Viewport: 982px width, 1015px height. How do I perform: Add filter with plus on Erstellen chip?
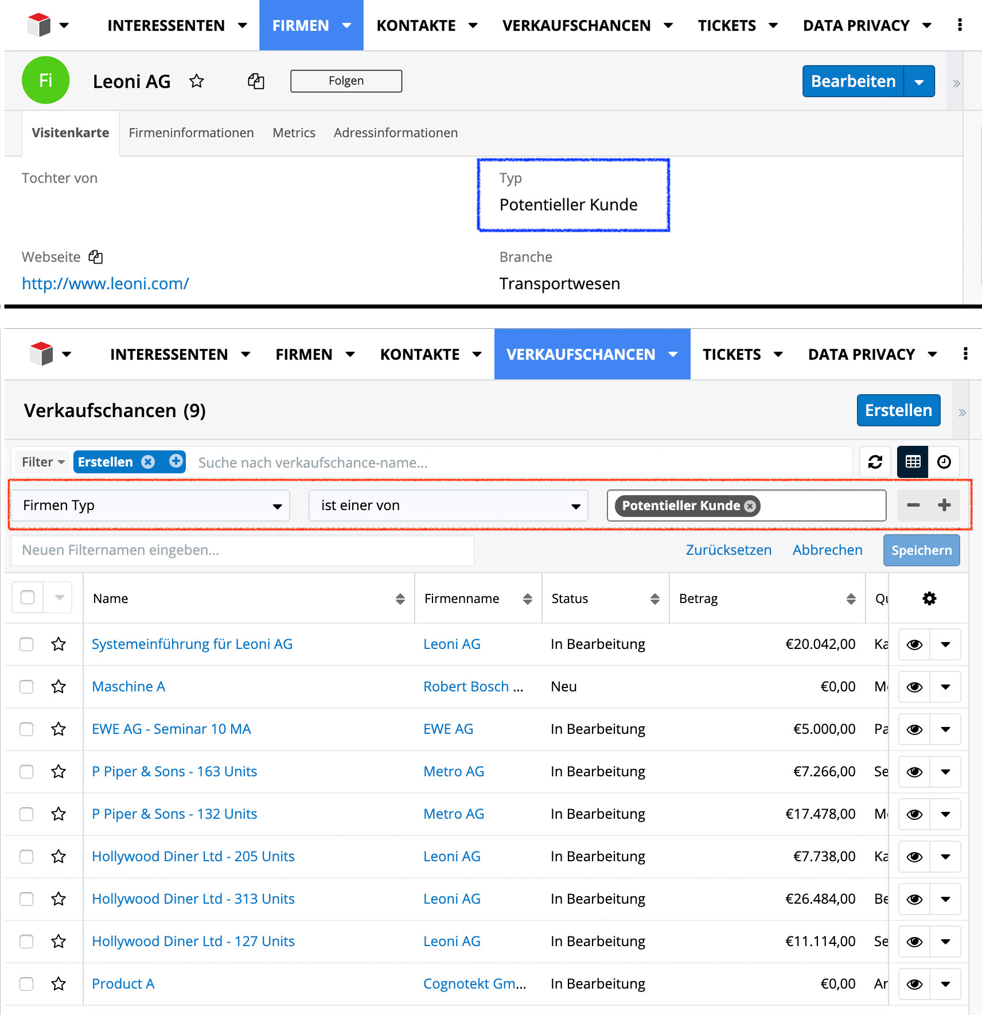tap(176, 461)
